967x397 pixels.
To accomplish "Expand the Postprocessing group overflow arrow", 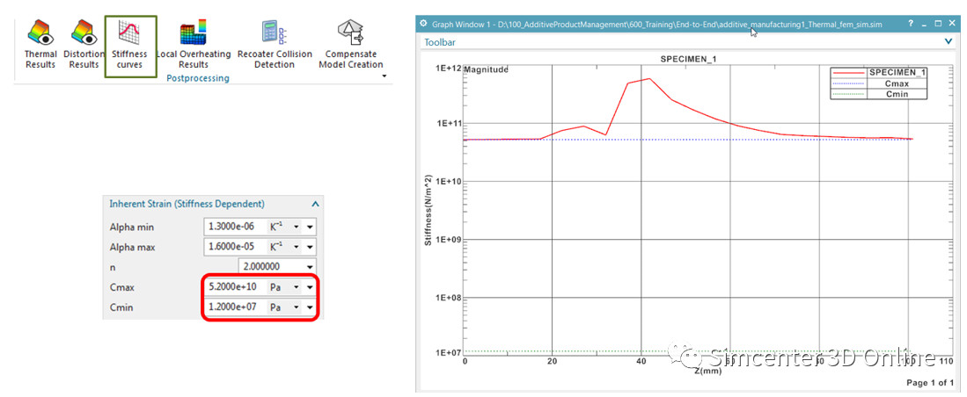I will pos(385,77).
